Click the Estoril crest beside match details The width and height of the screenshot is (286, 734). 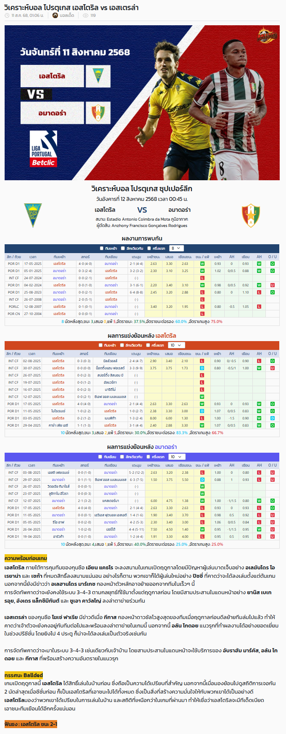click(32, 215)
